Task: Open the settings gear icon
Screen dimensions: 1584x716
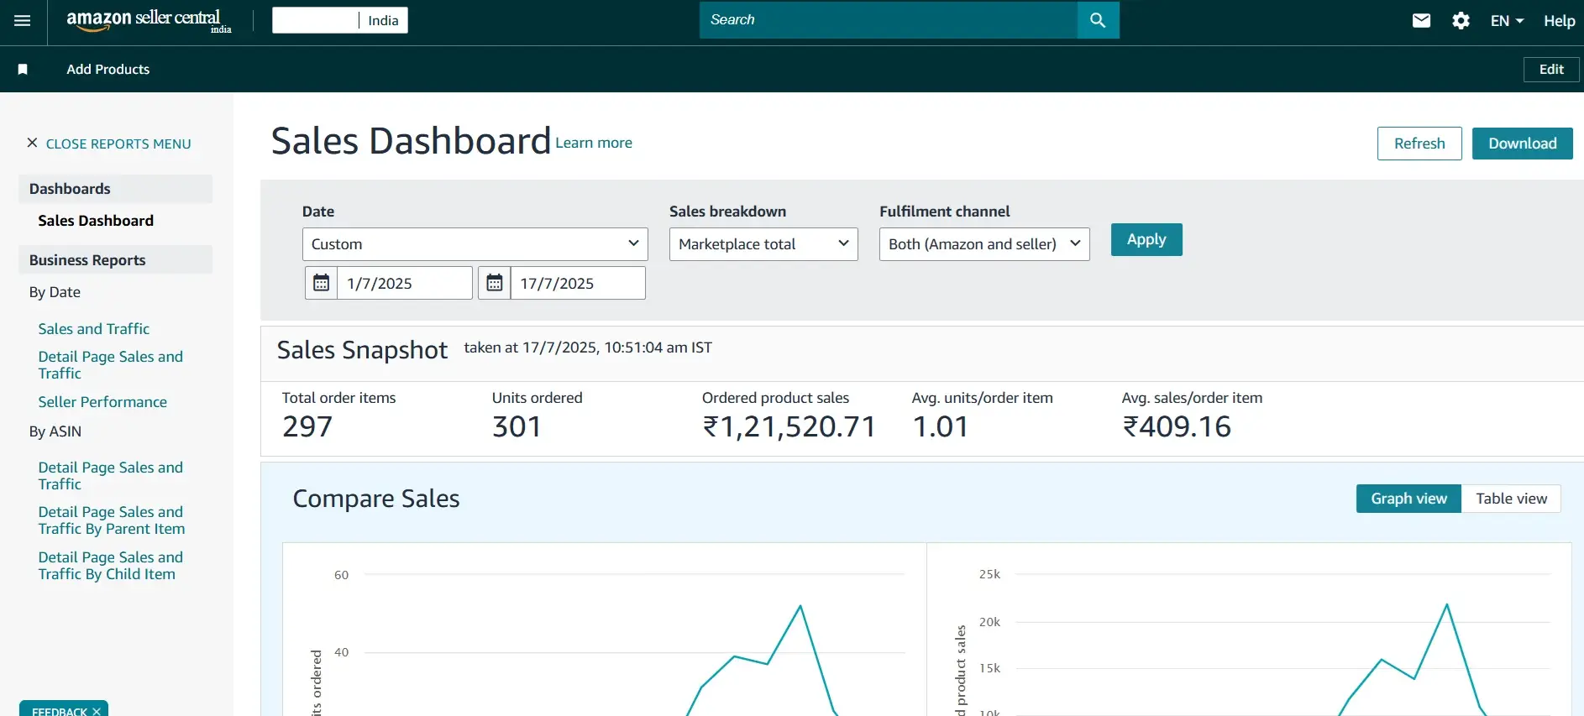Action: pyautogui.click(x=1461, y=21)
